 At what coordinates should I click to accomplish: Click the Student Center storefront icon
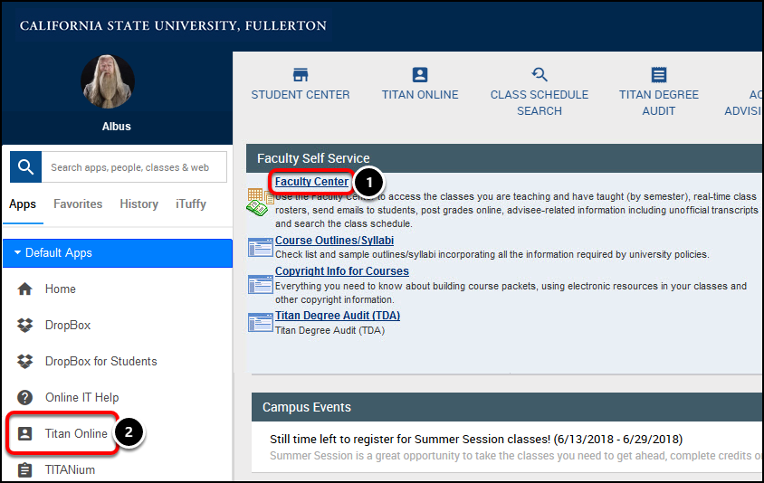tap(301, 74)
